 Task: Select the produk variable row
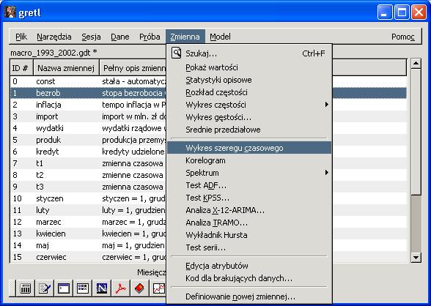point(88,140)
